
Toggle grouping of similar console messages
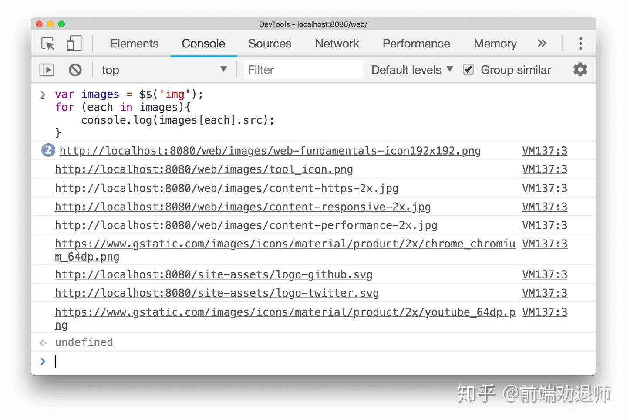click(468, 69)
